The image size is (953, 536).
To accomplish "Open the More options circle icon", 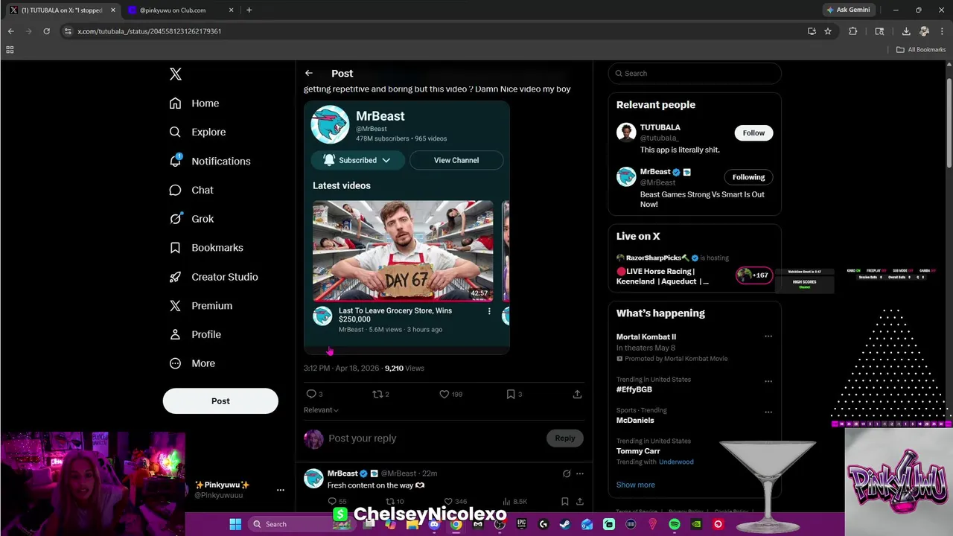I will coord(175,363).
